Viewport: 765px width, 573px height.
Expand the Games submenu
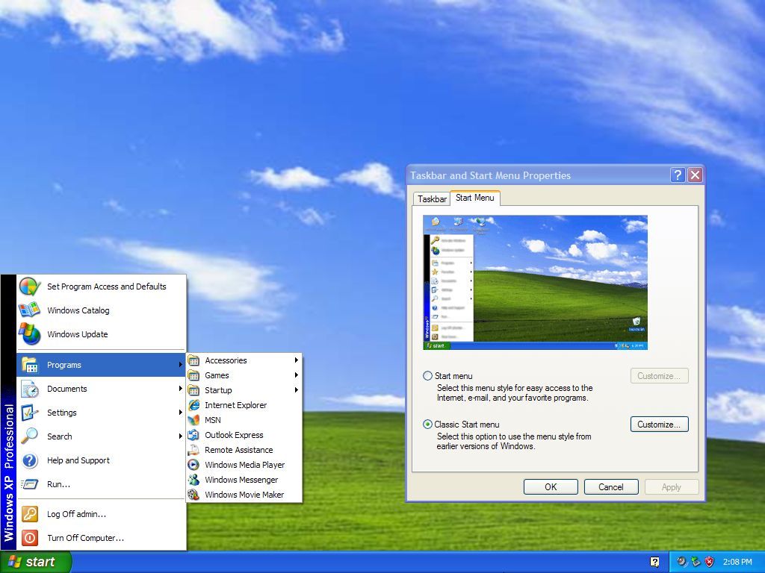click(217, 375)
